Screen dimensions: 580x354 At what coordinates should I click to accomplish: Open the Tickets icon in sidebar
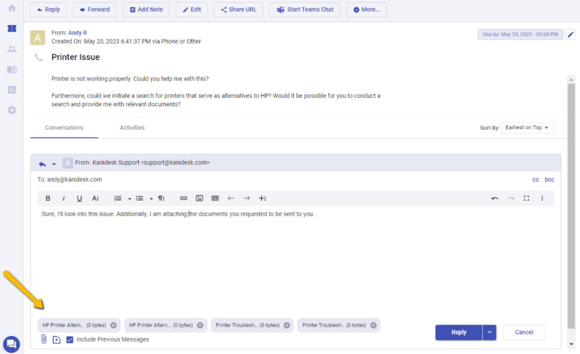(x=12, y=28)
